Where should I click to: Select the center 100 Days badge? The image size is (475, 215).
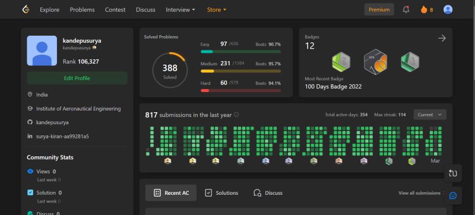[x=375, y=62]
